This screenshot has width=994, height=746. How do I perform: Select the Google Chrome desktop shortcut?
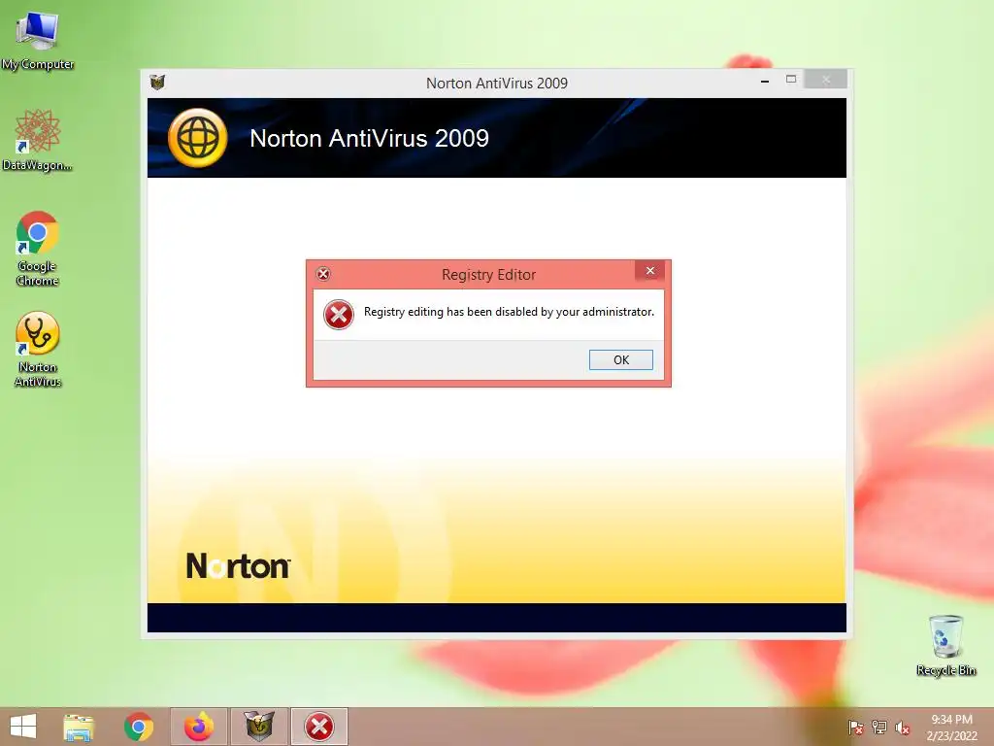38,248
